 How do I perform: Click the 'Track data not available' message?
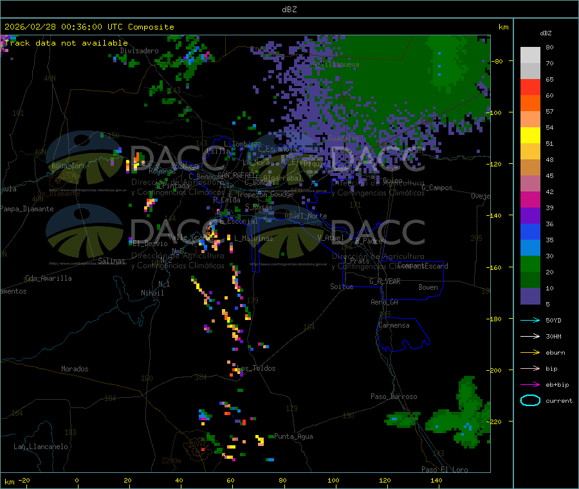click(x=66, y=43)
